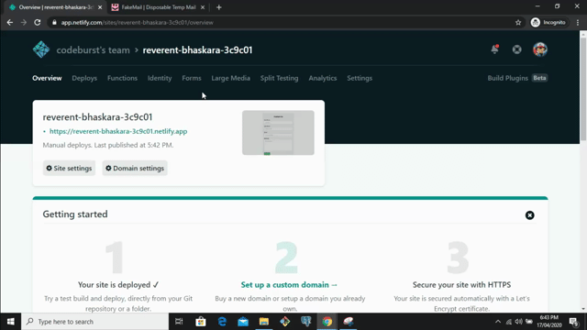
Task: Open the notifications bell
Action: (494, 49)
